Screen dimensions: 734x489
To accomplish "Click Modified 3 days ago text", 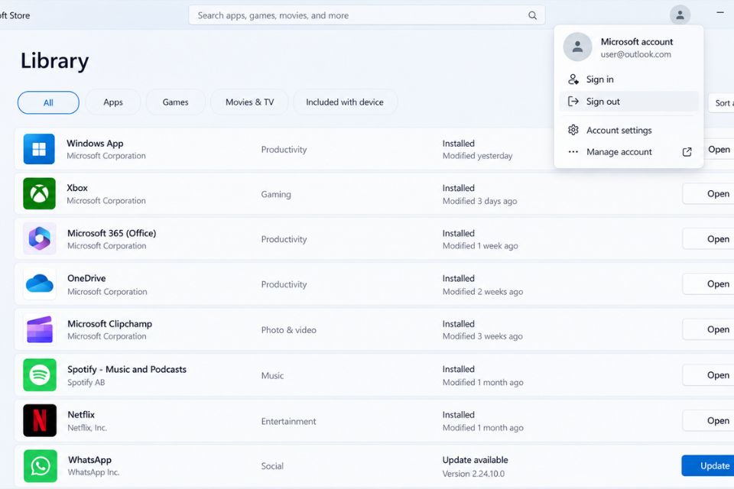I will [x=480, y=201].
